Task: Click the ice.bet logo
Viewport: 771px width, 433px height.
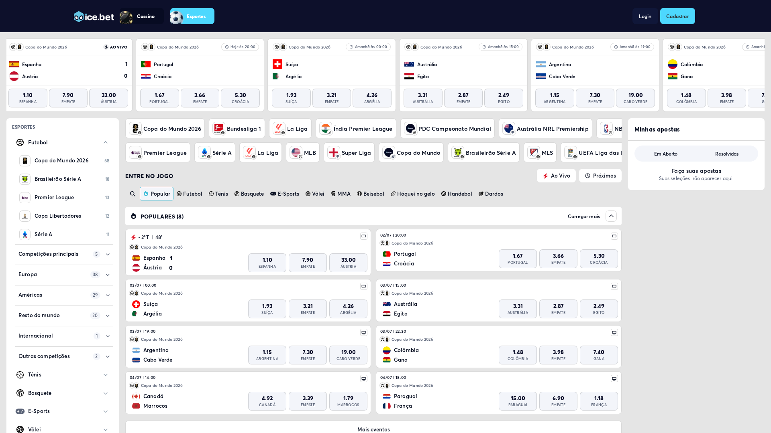Action: 94,16
